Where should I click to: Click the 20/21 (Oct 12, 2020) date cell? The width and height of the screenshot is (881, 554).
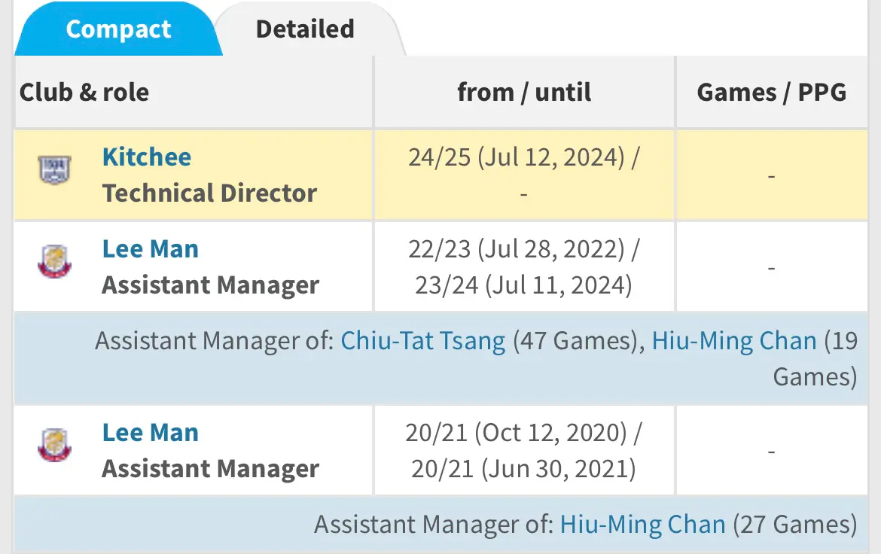point(524,451)
